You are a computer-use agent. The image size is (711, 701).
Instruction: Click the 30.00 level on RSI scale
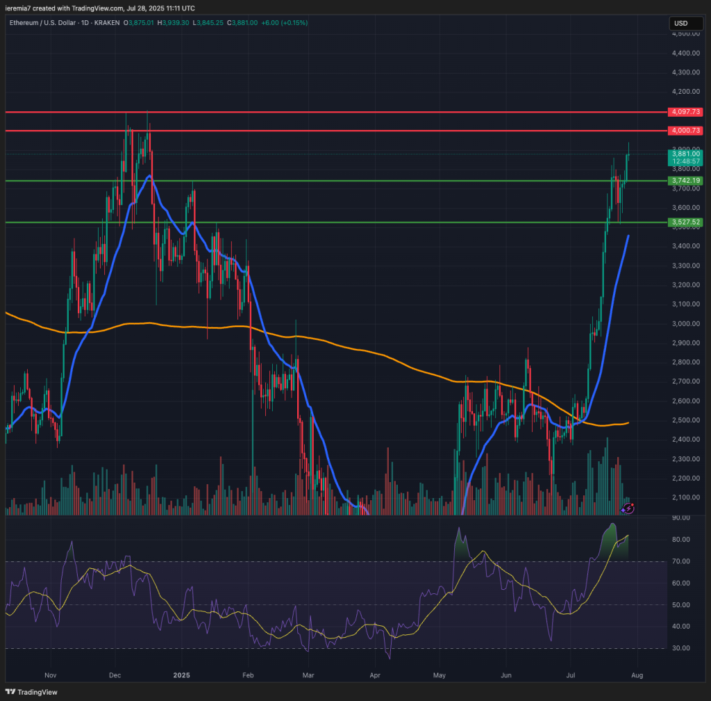click(x=681, y=648)
